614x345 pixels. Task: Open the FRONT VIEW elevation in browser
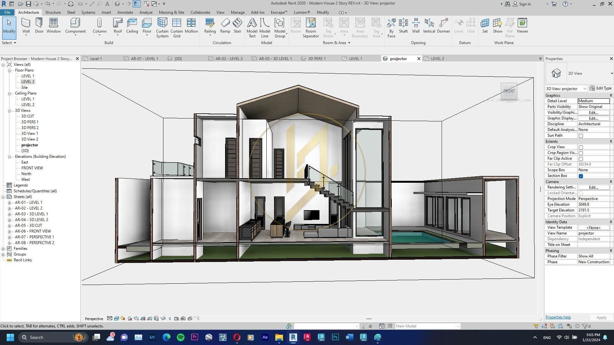pyautogui.click(x=32, y=168)
